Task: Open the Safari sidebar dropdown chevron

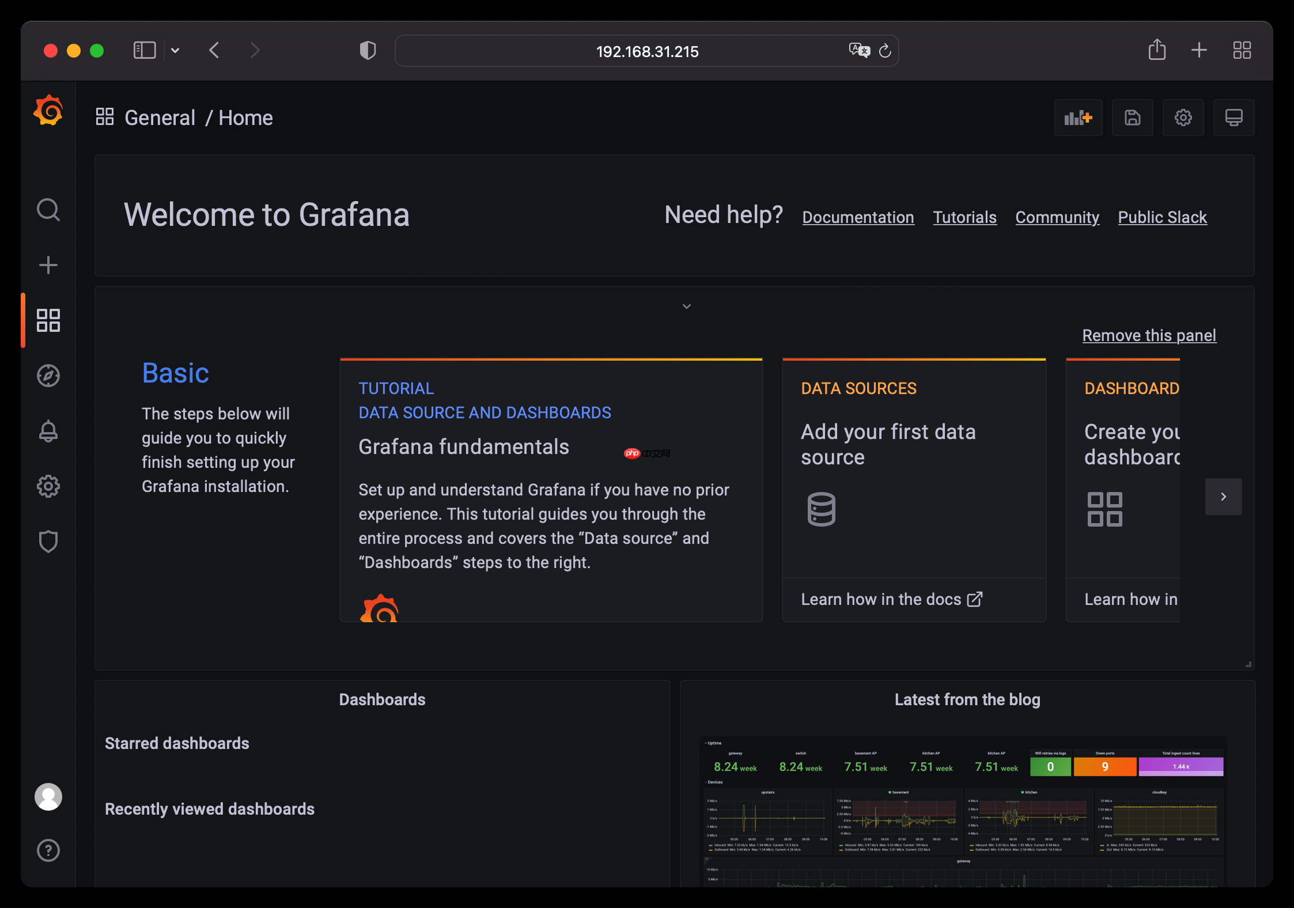Action: 175,51
